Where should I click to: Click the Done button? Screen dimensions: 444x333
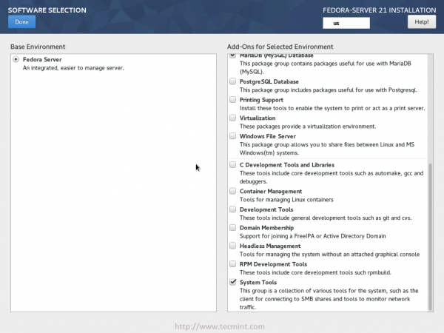coord(21,22)
